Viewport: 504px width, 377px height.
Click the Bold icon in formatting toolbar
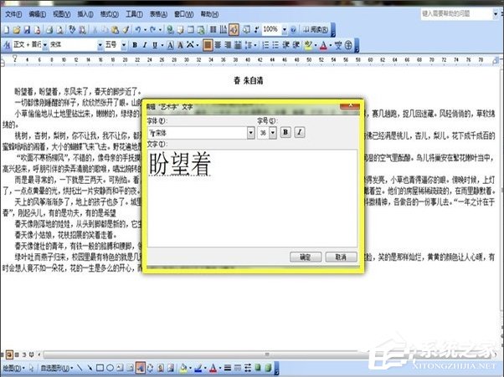pyautogui.click(x=134, y=44)
